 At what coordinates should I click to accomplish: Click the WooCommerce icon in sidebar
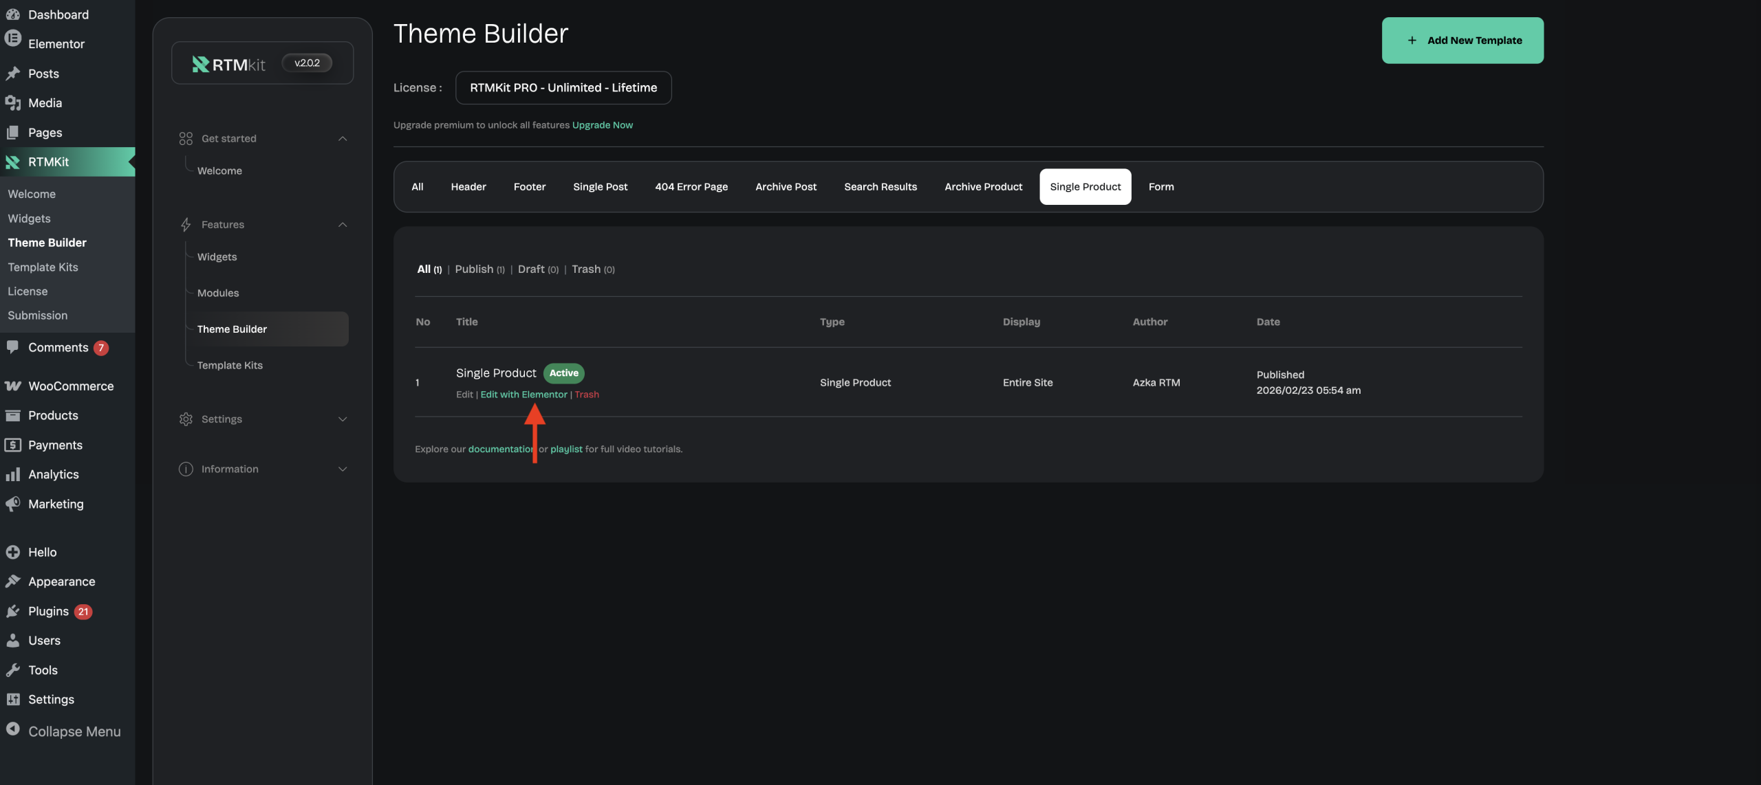tap(13, 386)
